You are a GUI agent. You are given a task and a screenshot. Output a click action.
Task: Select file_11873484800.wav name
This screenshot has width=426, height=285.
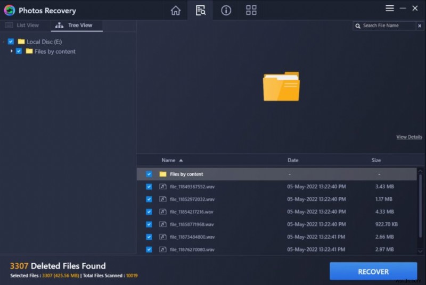[x=192, y=237]
